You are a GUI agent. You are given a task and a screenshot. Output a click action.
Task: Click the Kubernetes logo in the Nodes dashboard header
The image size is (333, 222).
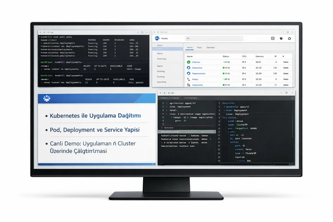(157, 38)
